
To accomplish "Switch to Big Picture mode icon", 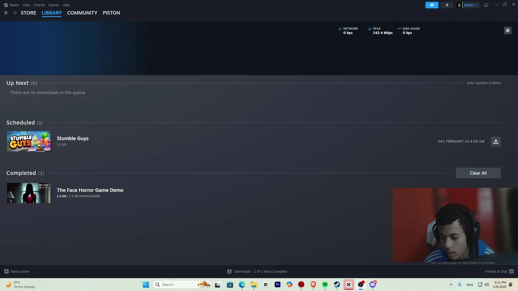I will click(486, 5).
